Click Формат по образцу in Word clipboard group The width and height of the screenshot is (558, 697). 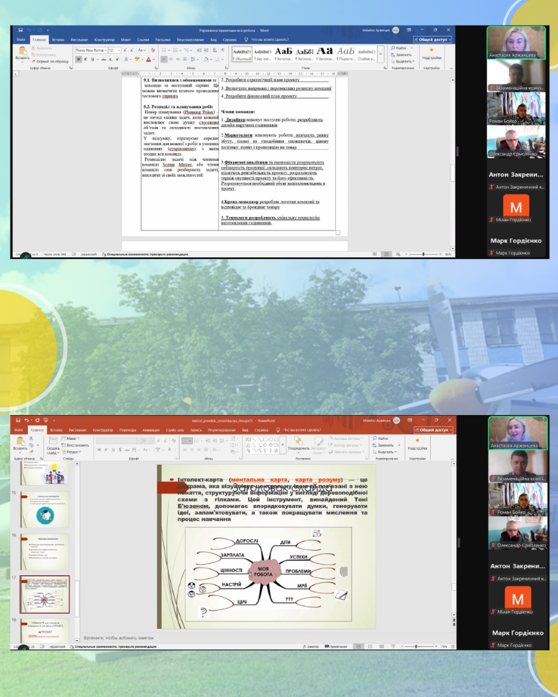tap(51, 62)
